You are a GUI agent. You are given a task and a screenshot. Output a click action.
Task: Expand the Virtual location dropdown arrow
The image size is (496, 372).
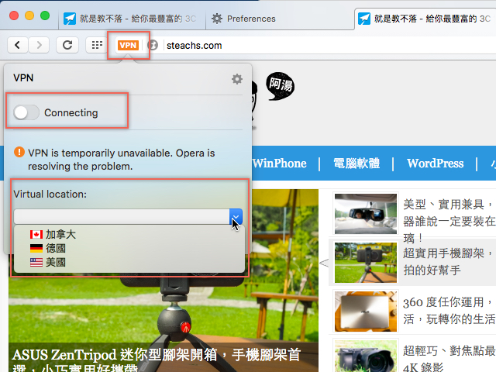pos(236,217)
